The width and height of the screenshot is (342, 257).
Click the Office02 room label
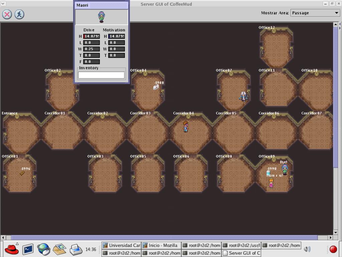click(52, 70)
